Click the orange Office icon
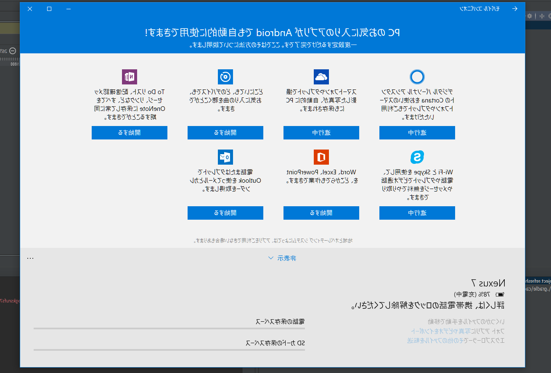Viewport: 551px width, 373px height. (321, 157)
